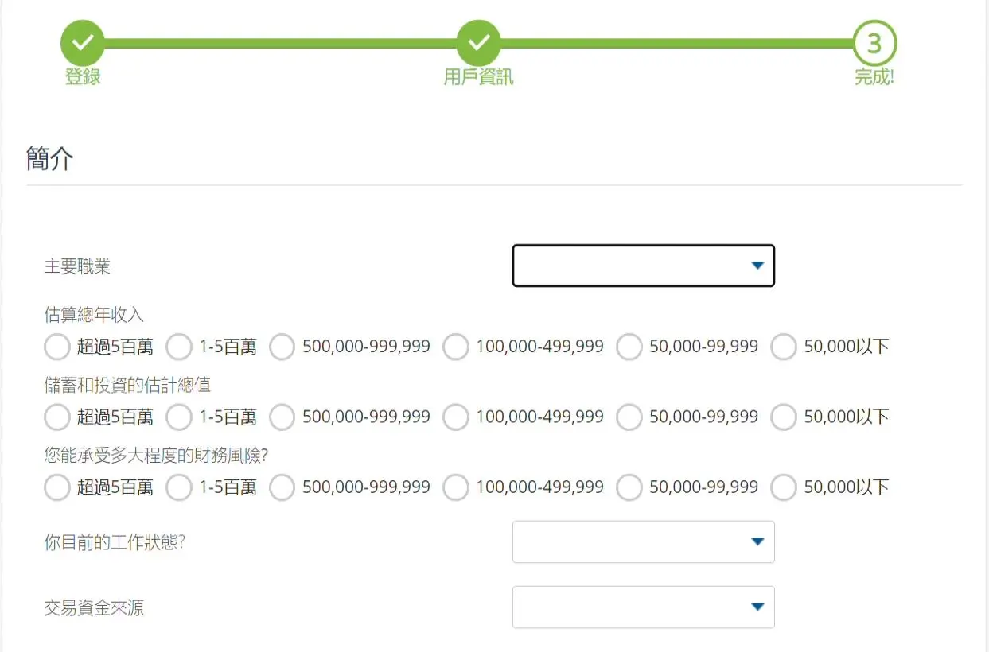Click the 完成! step label
Image resolution: width=989 pixels, height=652 pixels.
click(874, 77)
